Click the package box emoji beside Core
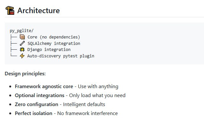The height and width of the screenshot is (124, 204). click(22, 37)
